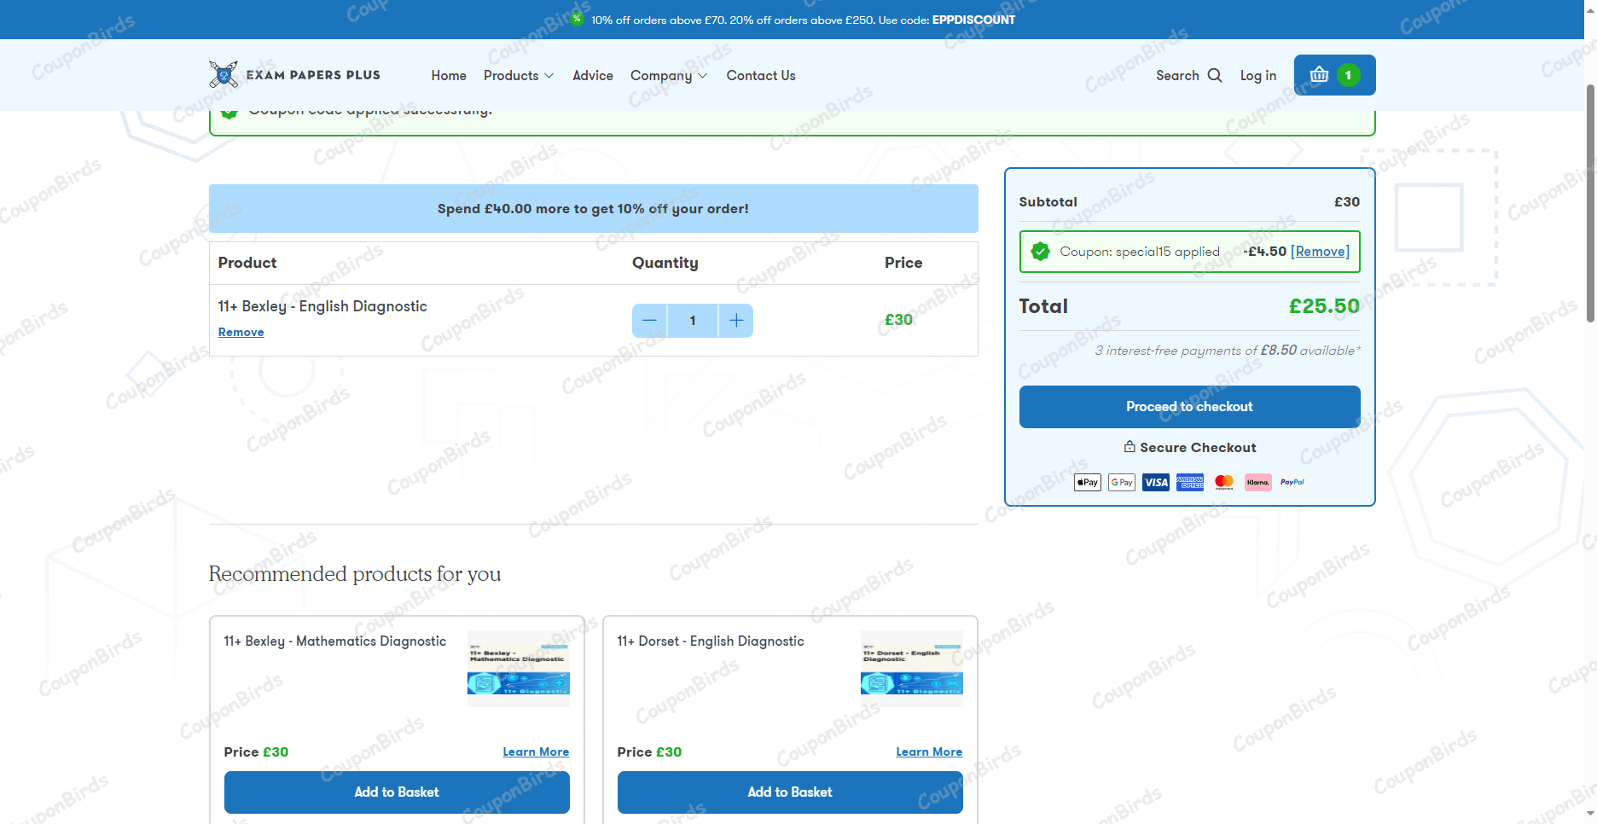Remove Bexley English Diagnostic from basket
Viewport: 1597px width, 824px height.
tap(241, 333)
